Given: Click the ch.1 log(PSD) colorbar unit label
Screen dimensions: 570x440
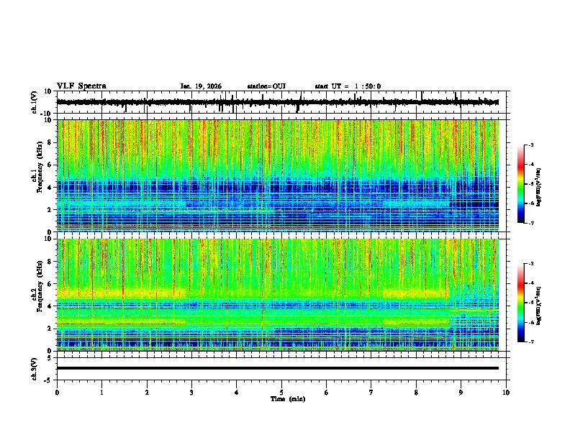Looking at the screenshot, I should coord(539,187).
